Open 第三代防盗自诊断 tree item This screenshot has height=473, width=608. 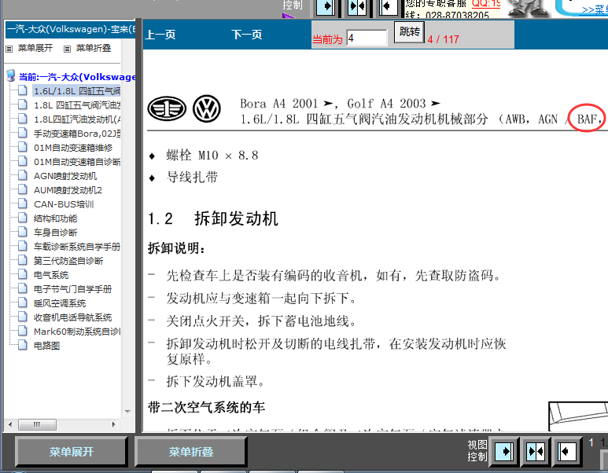[68, 261]
